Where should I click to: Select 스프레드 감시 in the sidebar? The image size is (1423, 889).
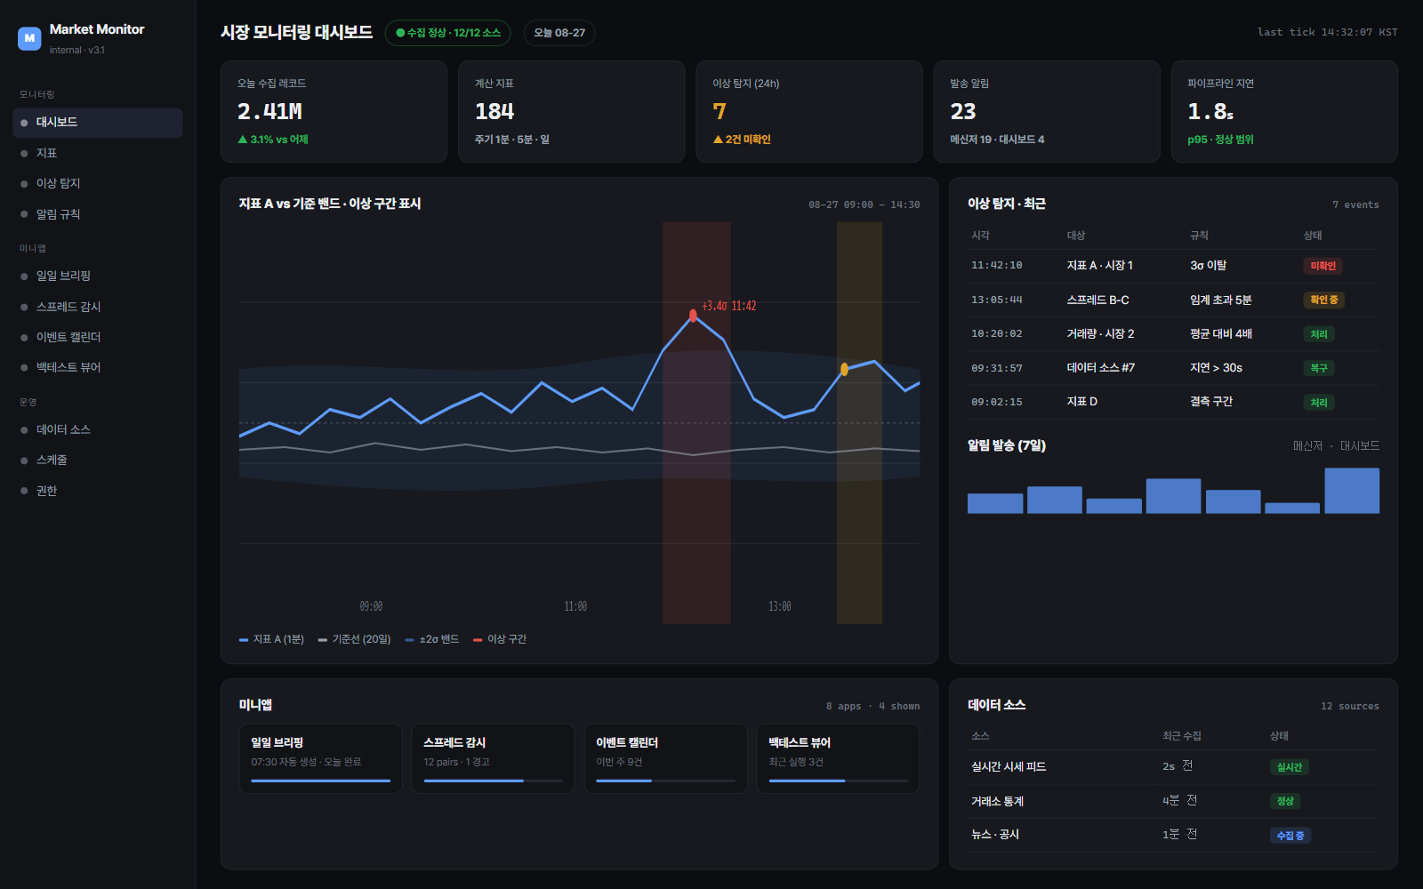tap(98, 307)
